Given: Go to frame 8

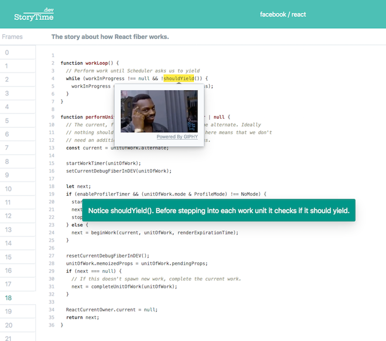Looking at the screenshot, I should [18, 161].
